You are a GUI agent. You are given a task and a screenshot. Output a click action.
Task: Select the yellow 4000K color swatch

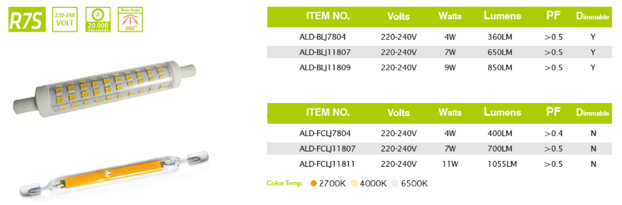pos(354,183)
